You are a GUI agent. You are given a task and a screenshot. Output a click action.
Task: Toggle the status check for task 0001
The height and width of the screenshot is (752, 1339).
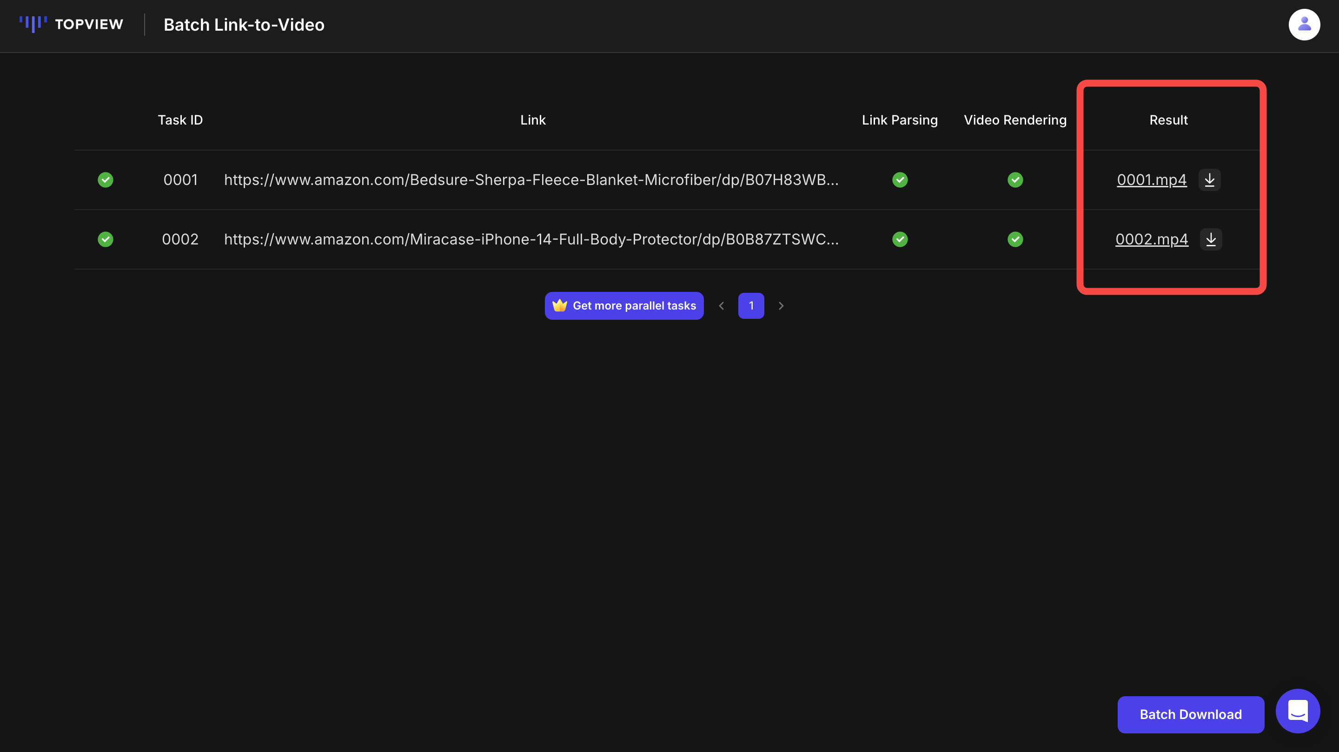[x=106, y=180]
